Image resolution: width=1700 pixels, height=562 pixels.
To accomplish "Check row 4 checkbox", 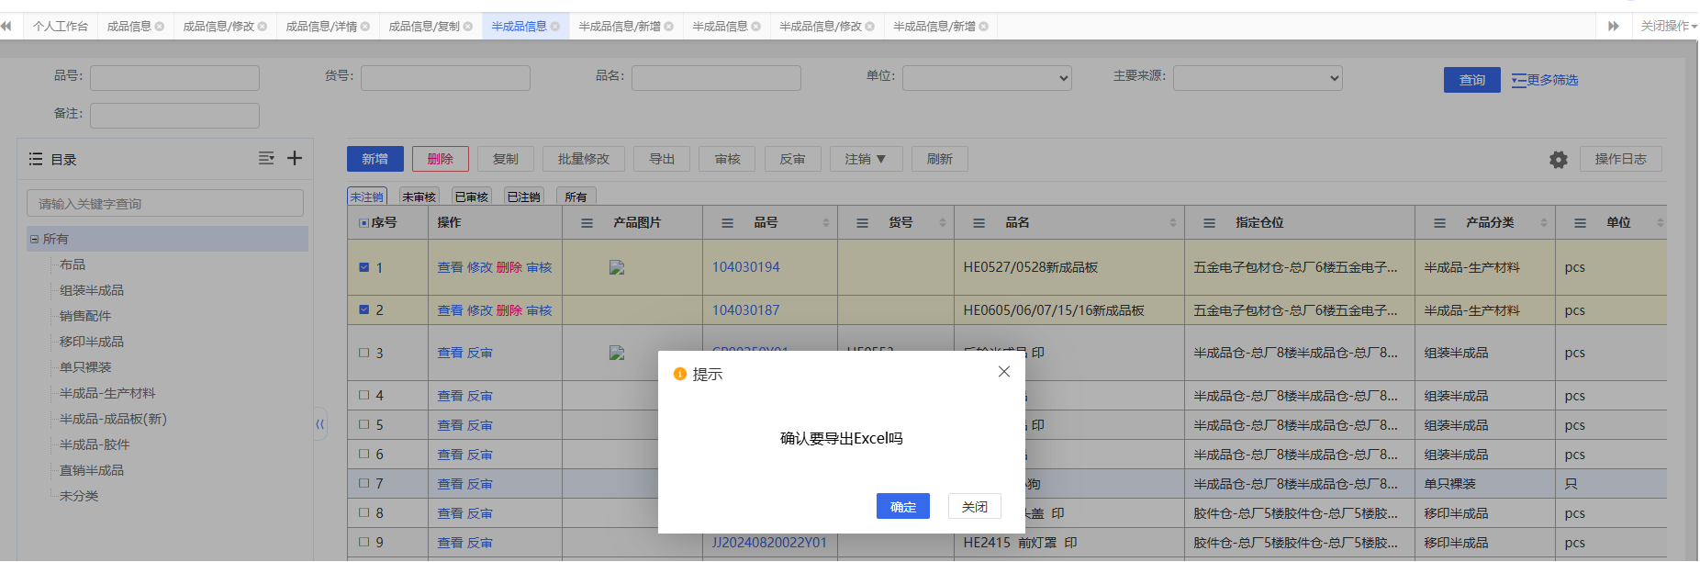I will click(x=363, y=396).
